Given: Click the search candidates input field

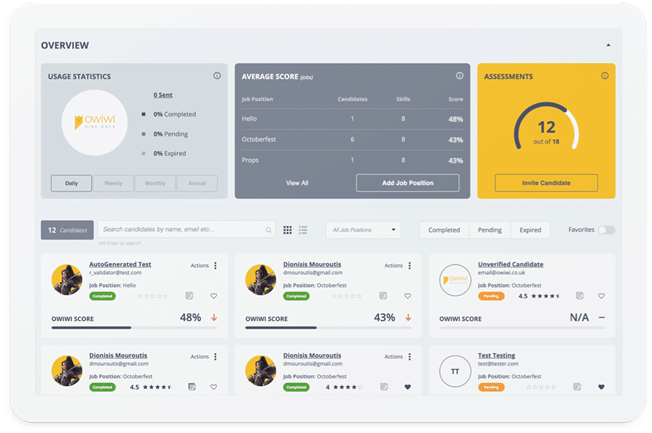Looking at the screenshot, I should coord(181,229).
